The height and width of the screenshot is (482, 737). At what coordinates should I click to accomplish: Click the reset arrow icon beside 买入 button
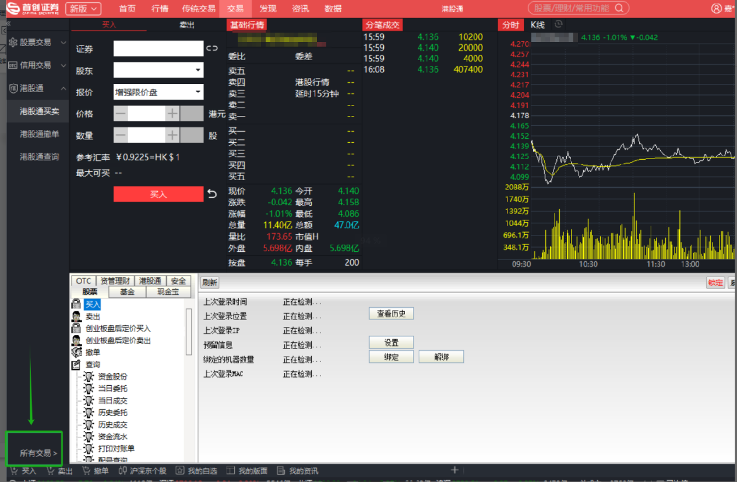pos(212,194)
